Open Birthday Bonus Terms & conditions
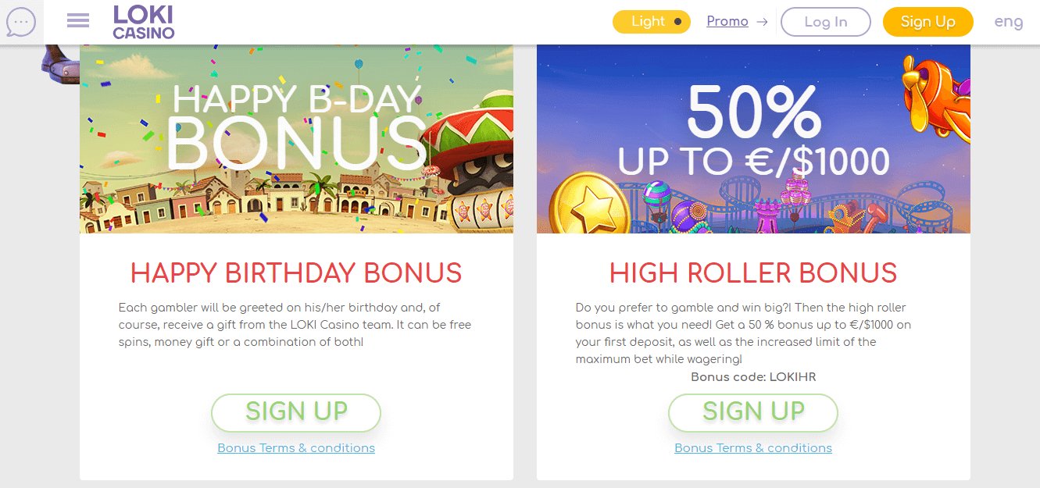The image size is (1040, 488). (x=296, y=448)
